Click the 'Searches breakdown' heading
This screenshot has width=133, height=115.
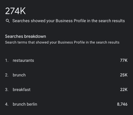[x=26, y=36]
